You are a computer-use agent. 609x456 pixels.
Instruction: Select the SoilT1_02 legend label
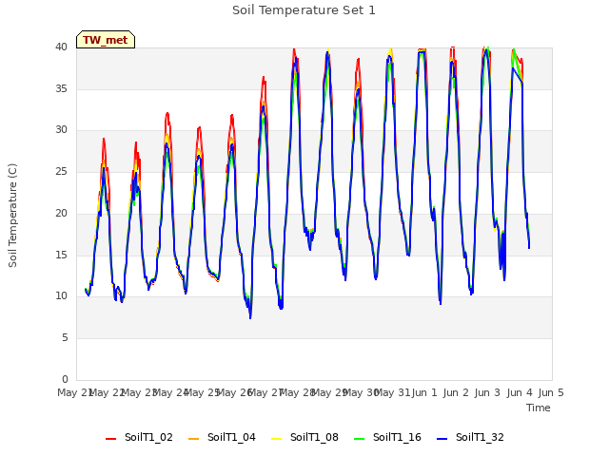click(148, 437)
